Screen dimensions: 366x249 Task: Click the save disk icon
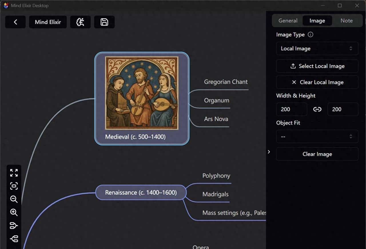[x=104, y=22]
